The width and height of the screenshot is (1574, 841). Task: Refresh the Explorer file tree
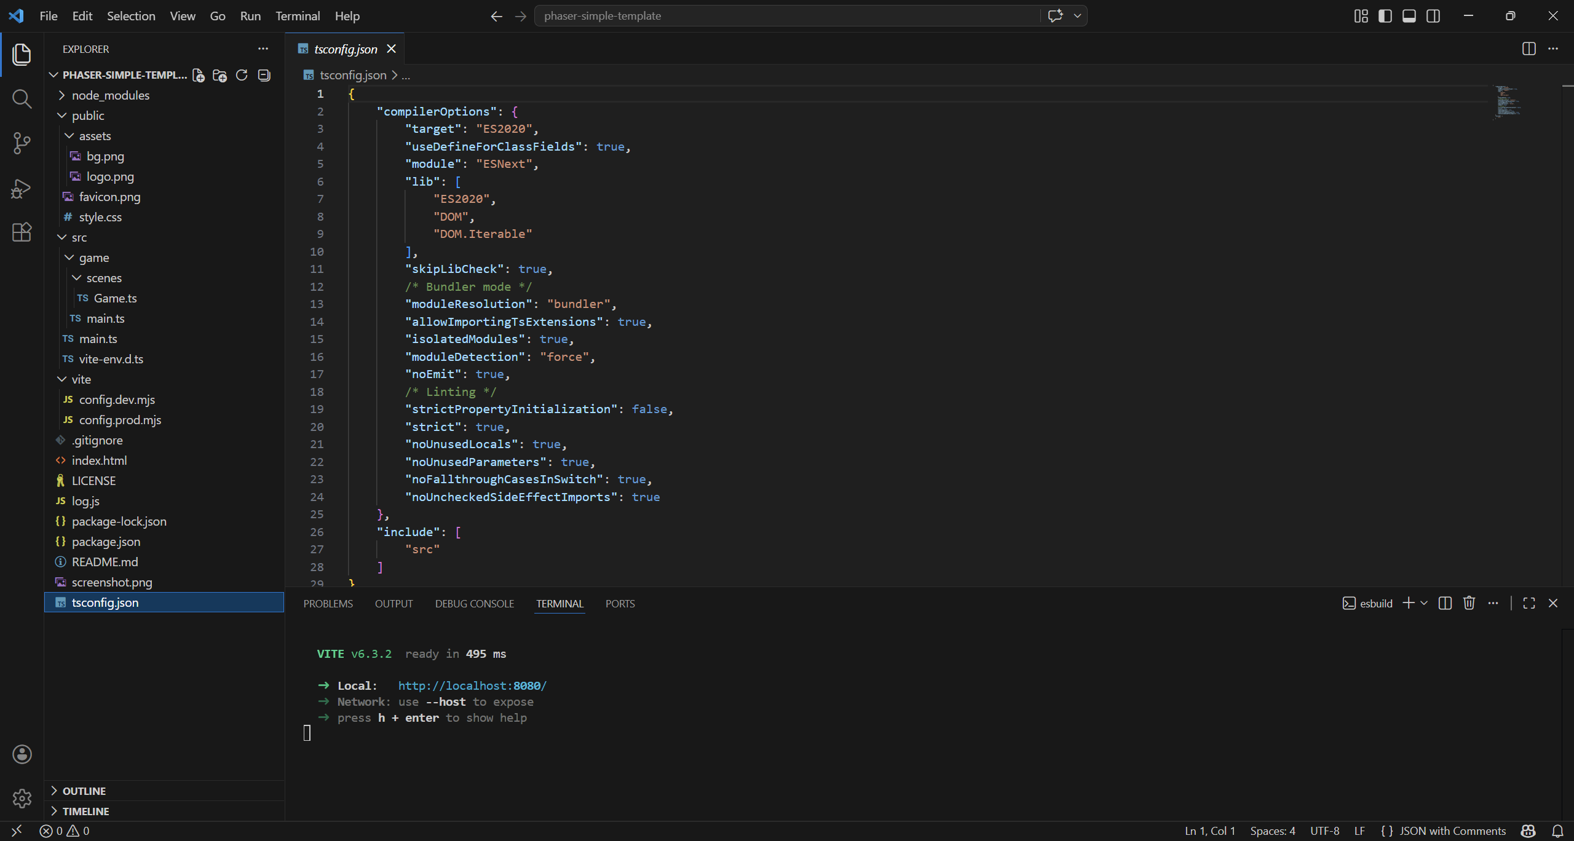[x=242, y=75]
